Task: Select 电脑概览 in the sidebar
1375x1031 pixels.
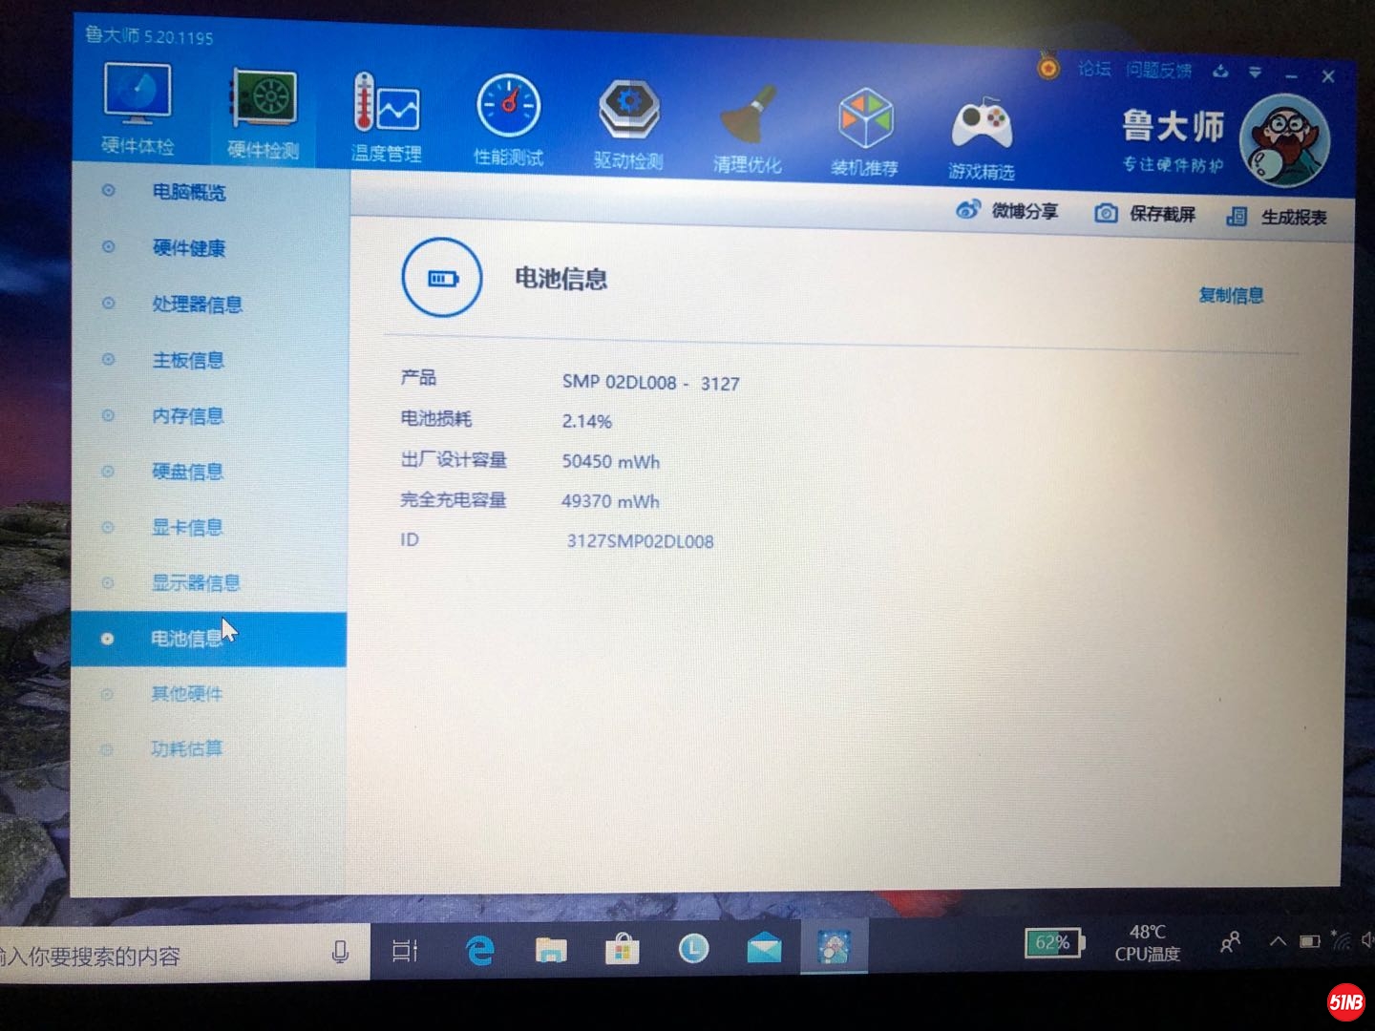Action: point(189,192)
